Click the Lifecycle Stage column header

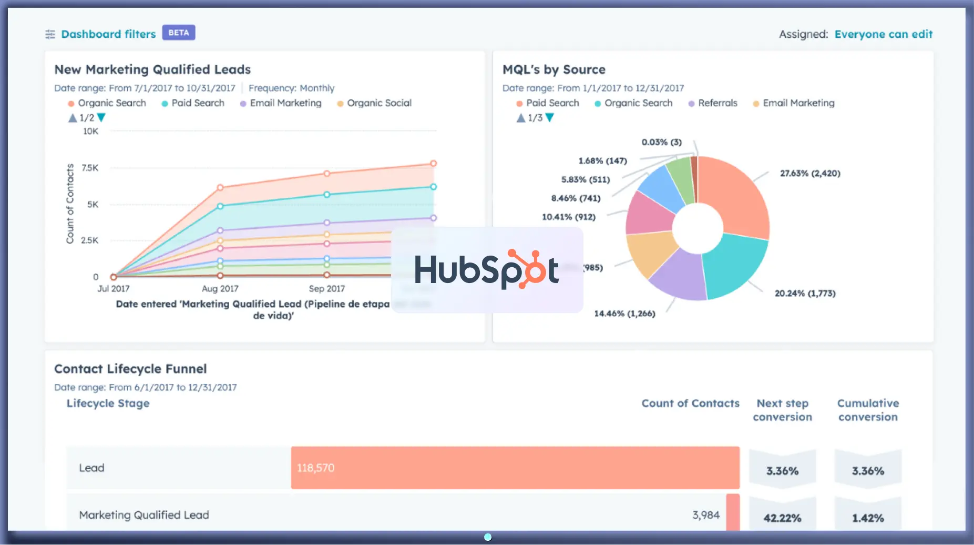[x=108, y=403]
